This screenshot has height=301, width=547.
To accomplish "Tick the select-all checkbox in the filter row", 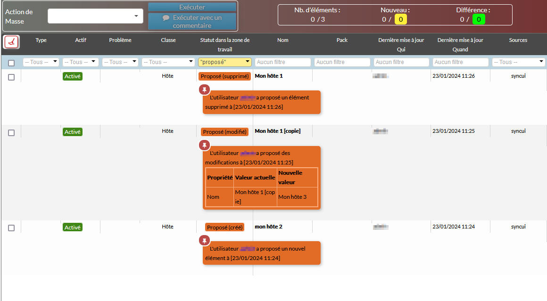I will point(11,63).
